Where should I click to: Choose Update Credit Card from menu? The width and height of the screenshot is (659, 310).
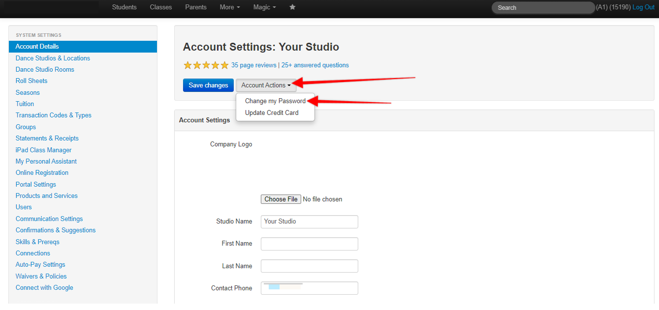tap(272, 113)
